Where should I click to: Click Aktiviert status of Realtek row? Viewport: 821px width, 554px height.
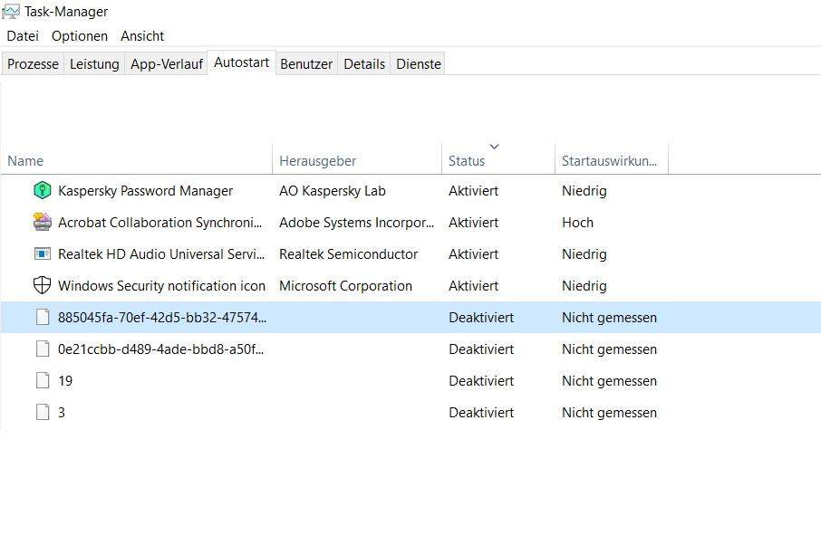473,253
